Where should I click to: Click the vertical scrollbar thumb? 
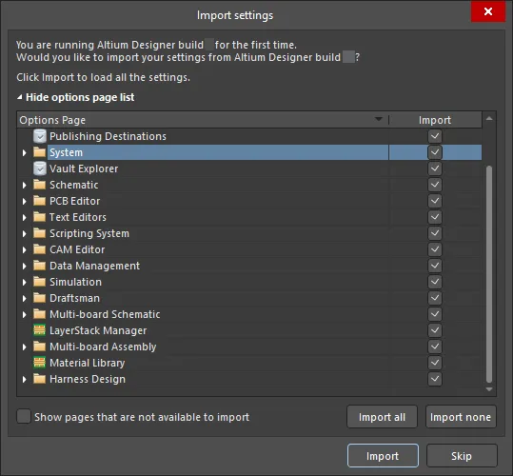tap(489, 274)
